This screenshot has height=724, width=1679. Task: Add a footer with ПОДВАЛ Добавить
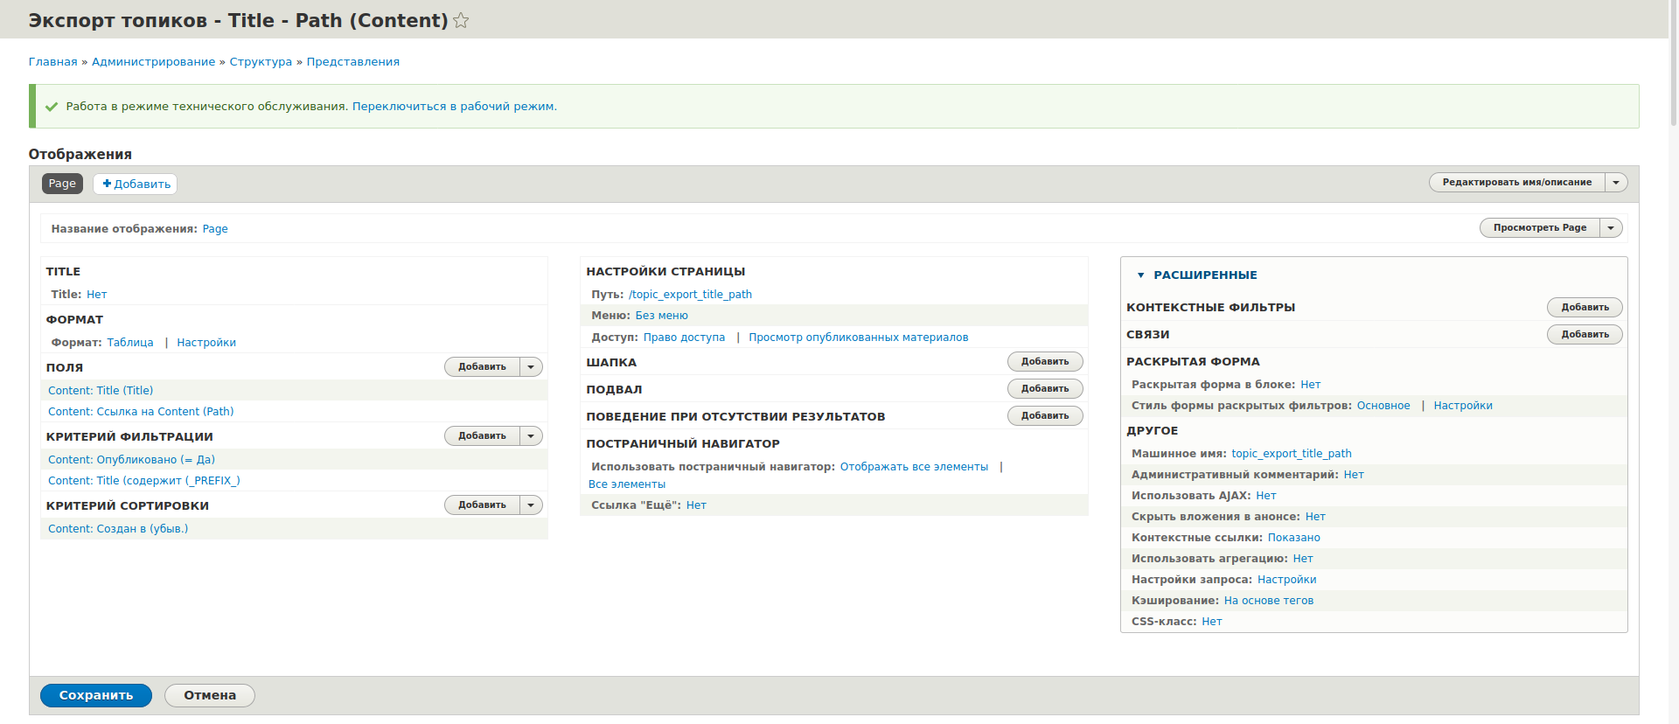tap(1045, 389)
